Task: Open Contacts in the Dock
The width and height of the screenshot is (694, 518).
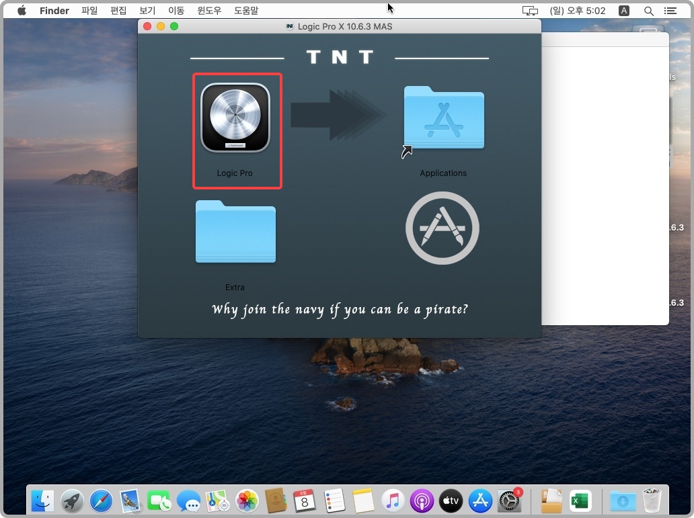Action: click(276, 501)
